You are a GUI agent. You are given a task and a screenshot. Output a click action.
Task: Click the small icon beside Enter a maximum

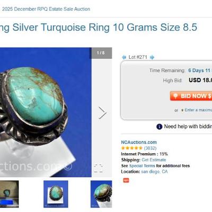[x=182, y=110]
